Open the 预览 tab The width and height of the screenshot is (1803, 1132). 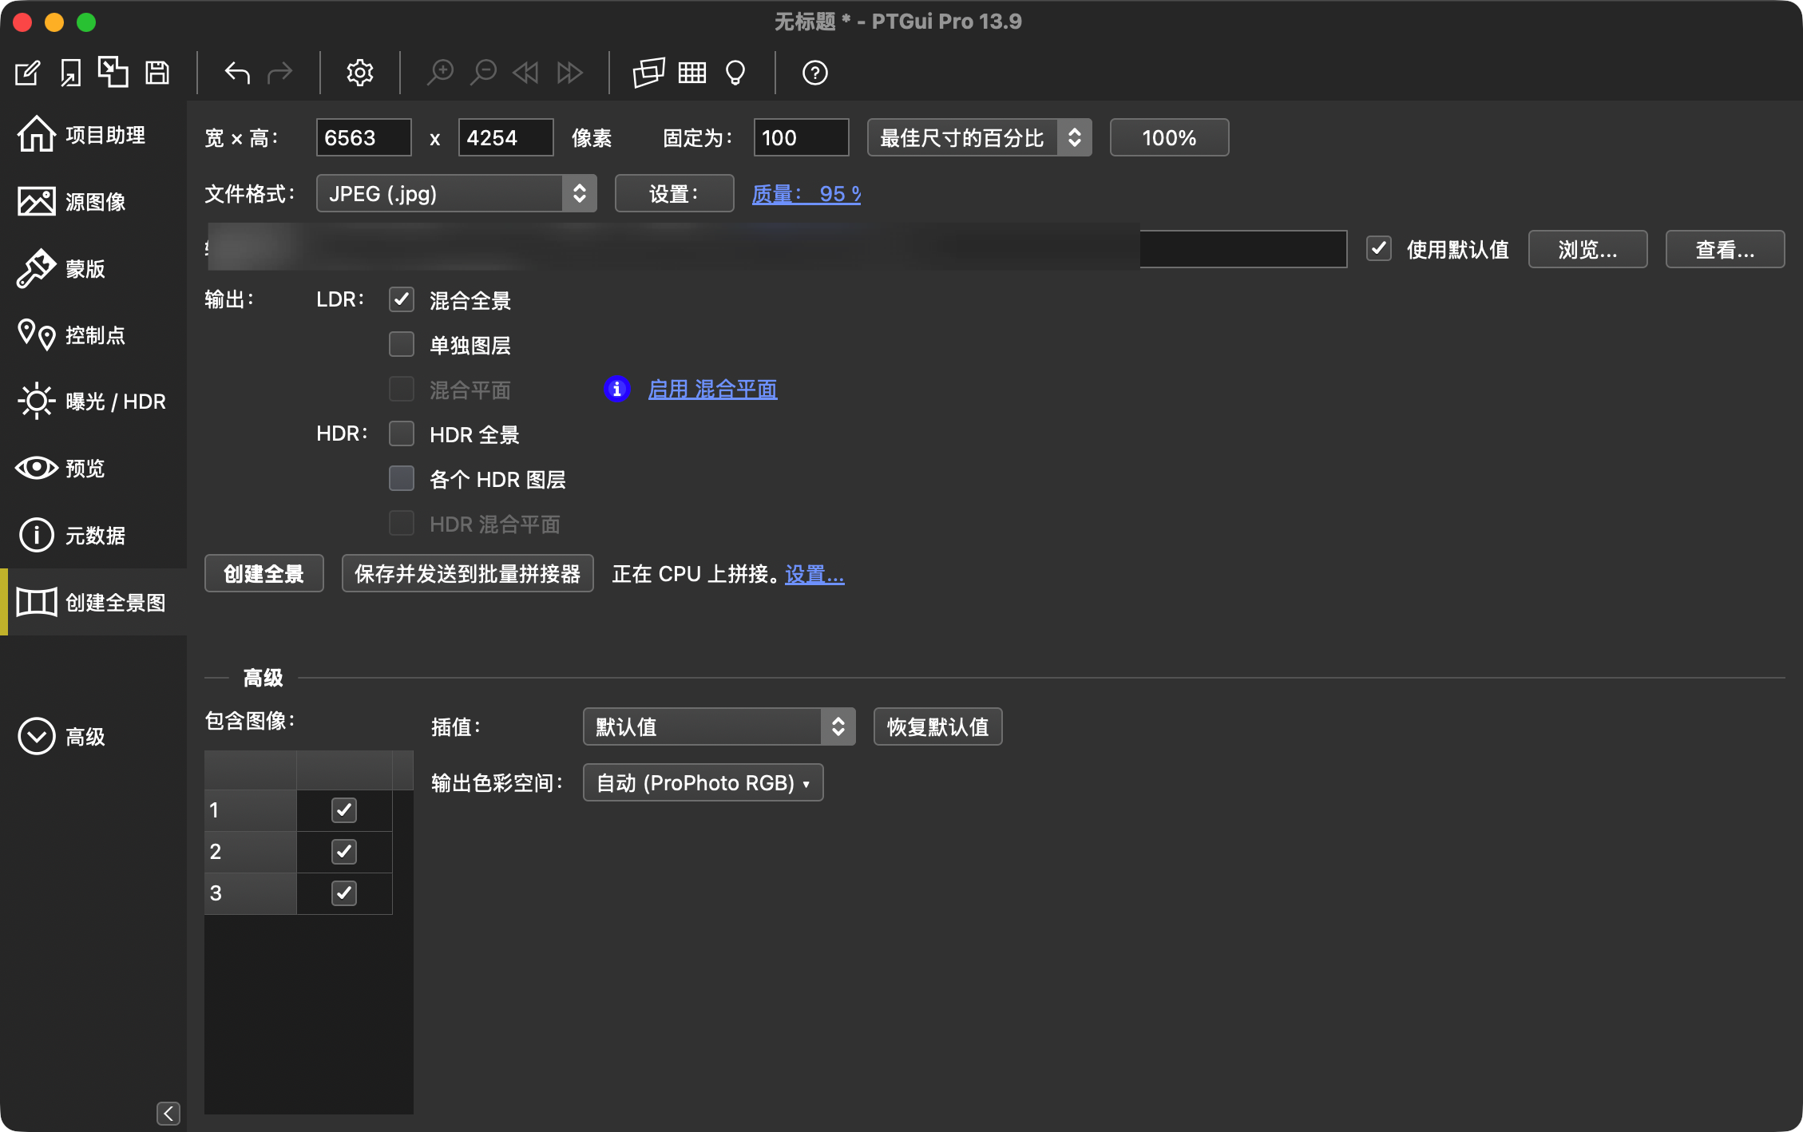click(x=93, y=468)
